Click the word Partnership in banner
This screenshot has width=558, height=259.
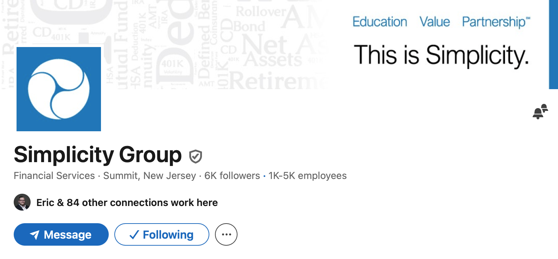494,22
